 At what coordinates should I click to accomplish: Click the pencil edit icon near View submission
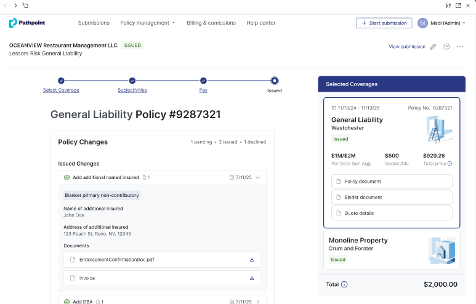434,47
